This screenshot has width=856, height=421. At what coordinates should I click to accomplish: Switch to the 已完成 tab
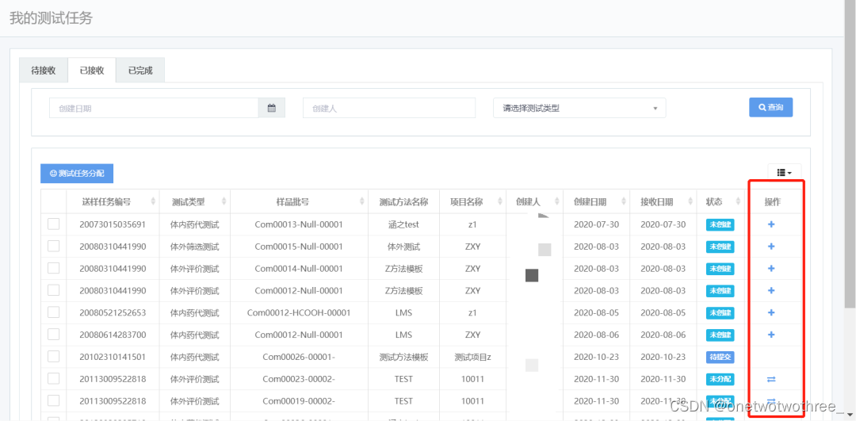coord(140,70)
